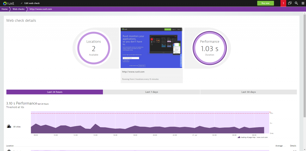The image size is (306, 151).
Task: Select the Last 24 hours tab
Action: point(55,92)
